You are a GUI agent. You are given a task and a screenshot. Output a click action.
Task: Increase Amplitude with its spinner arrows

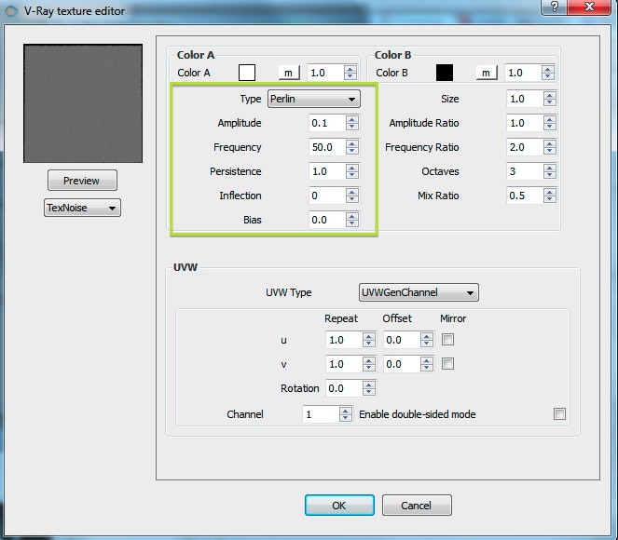[x=351, y=119]
